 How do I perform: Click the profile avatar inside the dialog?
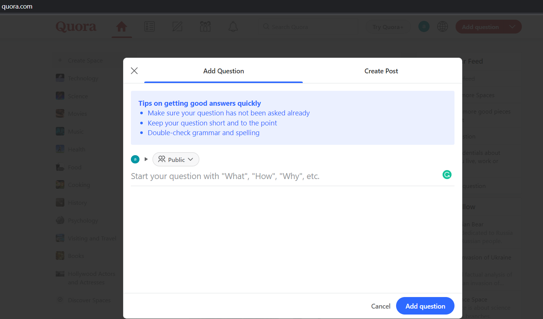135,159
